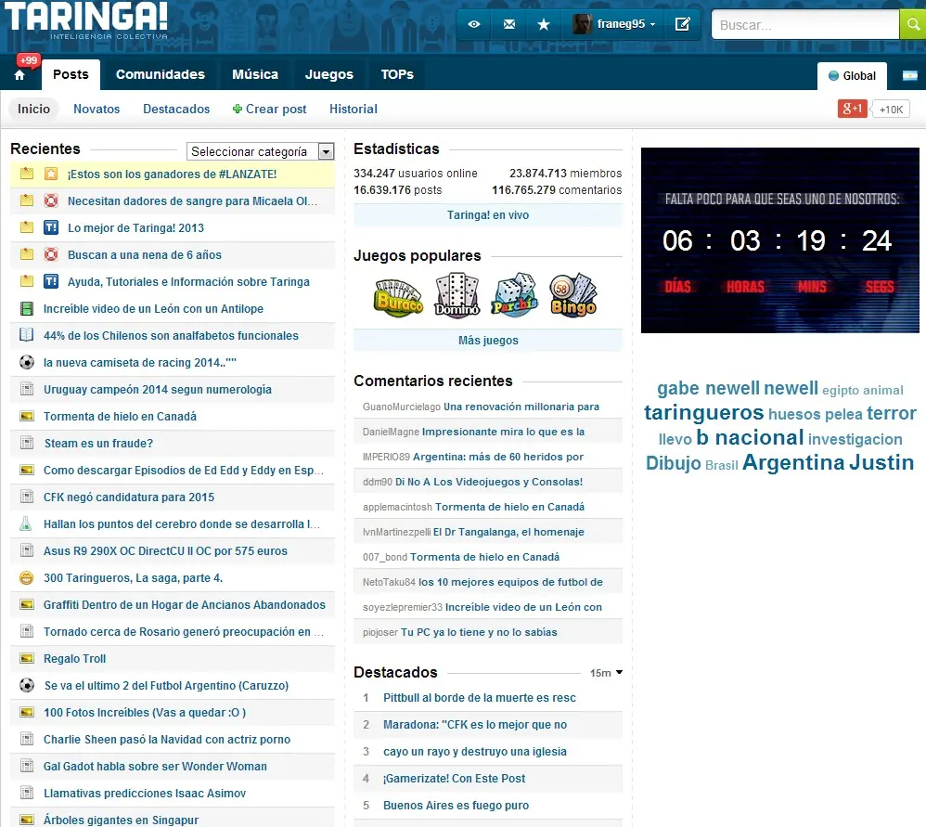Click the eye icon in the header
This screenshot has height=827, width=926.
[x=473, y=24]
